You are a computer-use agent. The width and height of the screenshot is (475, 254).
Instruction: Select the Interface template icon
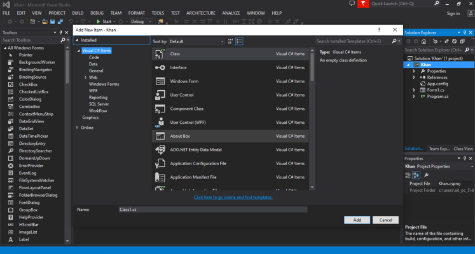pos(160,67)
